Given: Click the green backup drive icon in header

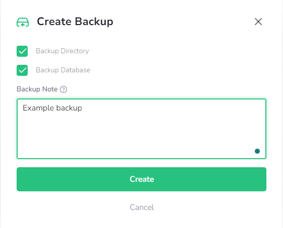Looking at the screenshot, I should 23,22.
